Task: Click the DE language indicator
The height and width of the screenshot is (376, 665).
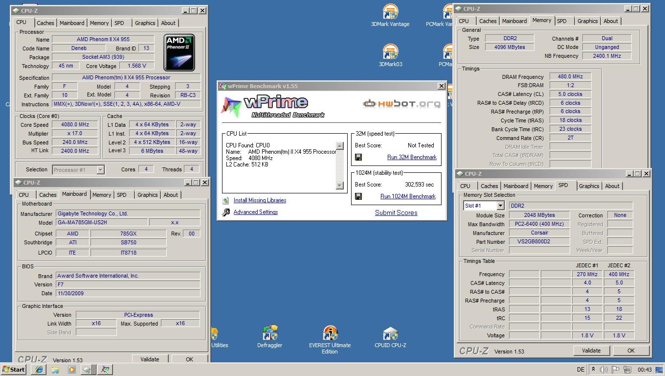Action: click(x=580, y=370)
